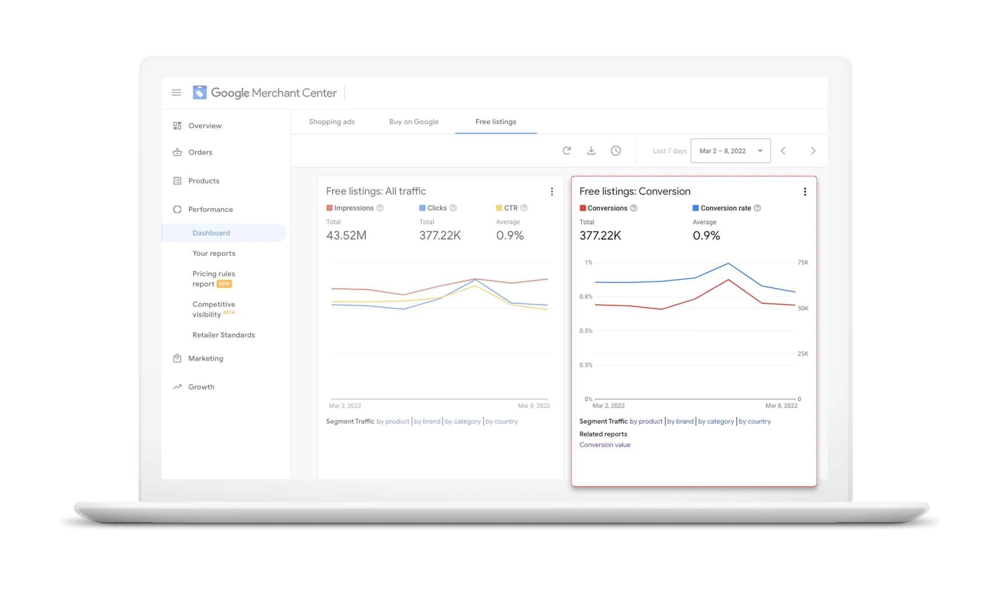Open the Mar 2 – 8, 2022 date dropdown
The width and height of the screenshot is (999, 603).
[730, 151]
